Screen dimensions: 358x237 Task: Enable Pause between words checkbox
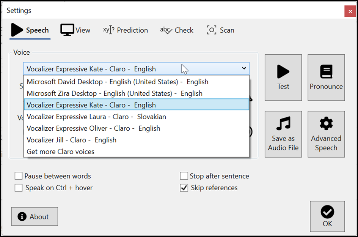click(x=19, y=176)
